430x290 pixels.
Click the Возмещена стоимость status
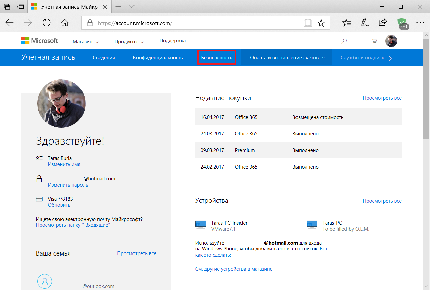(318, 117)
